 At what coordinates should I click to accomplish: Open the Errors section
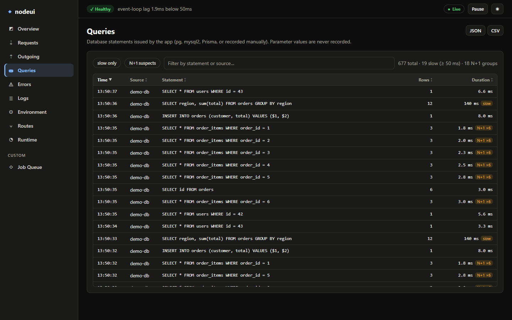[39, 84]
